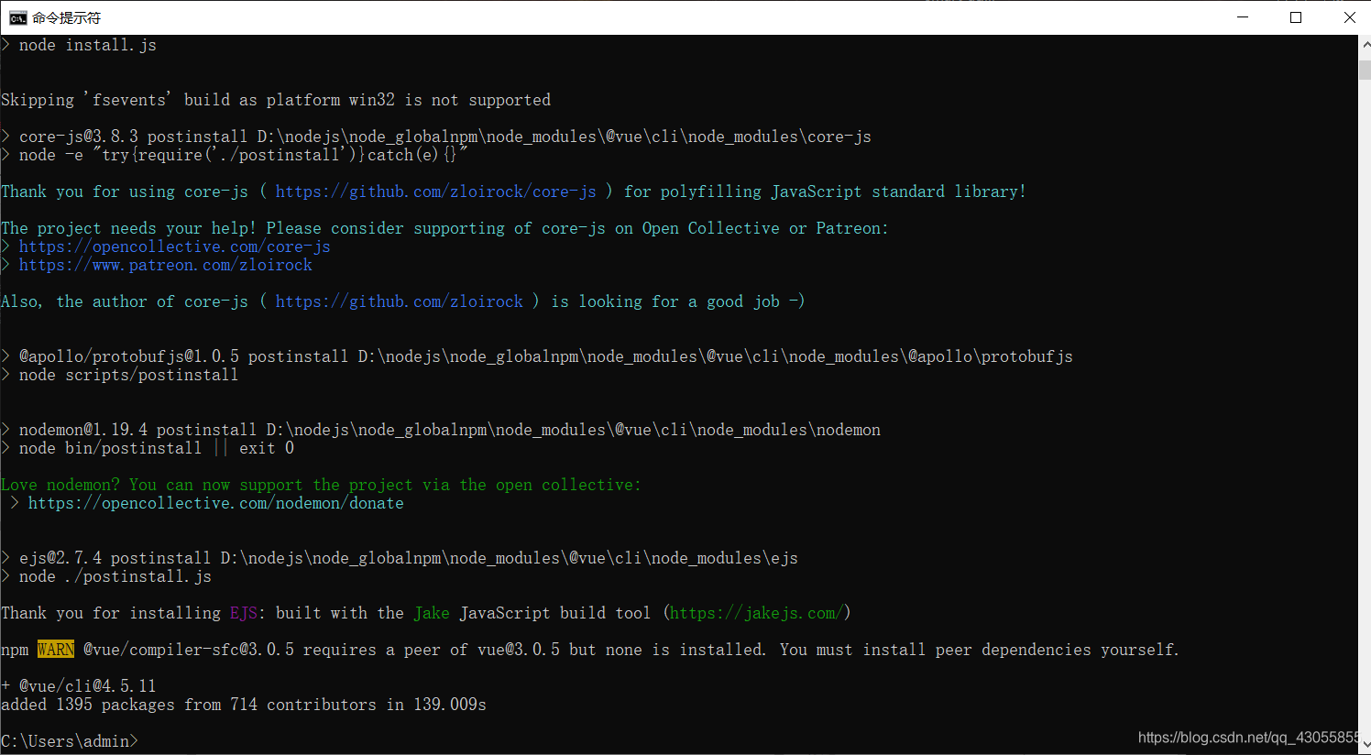Click the scrollbar down arrow
Screen dimensions: 1371x755
click(1365, 745)
